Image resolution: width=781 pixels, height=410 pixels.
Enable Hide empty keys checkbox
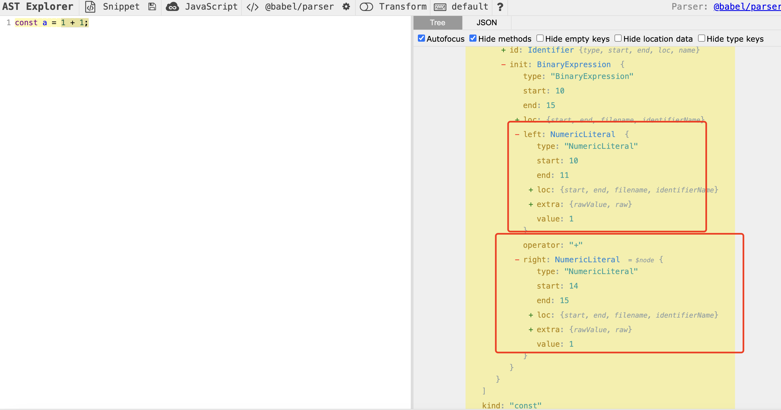click(540, 38)
